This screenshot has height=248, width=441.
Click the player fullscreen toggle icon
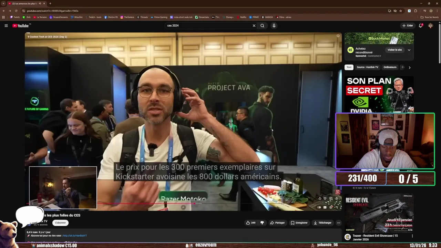337,207
